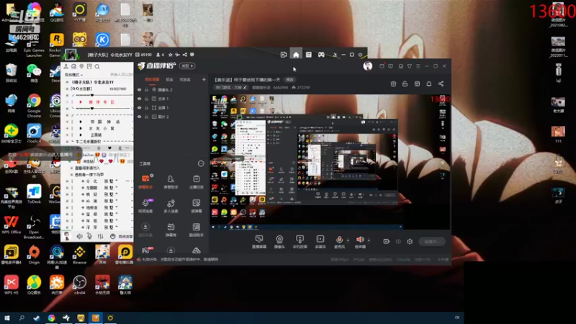Hide the 全屏 1 source
The height and width of the screenshot is (324, 576).
click(x=139, y=108)
